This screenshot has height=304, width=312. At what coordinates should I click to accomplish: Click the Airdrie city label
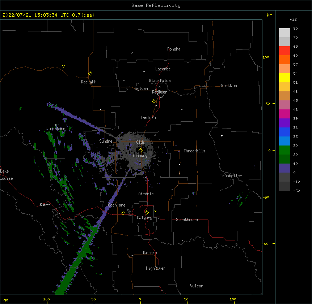click(146, 194)
